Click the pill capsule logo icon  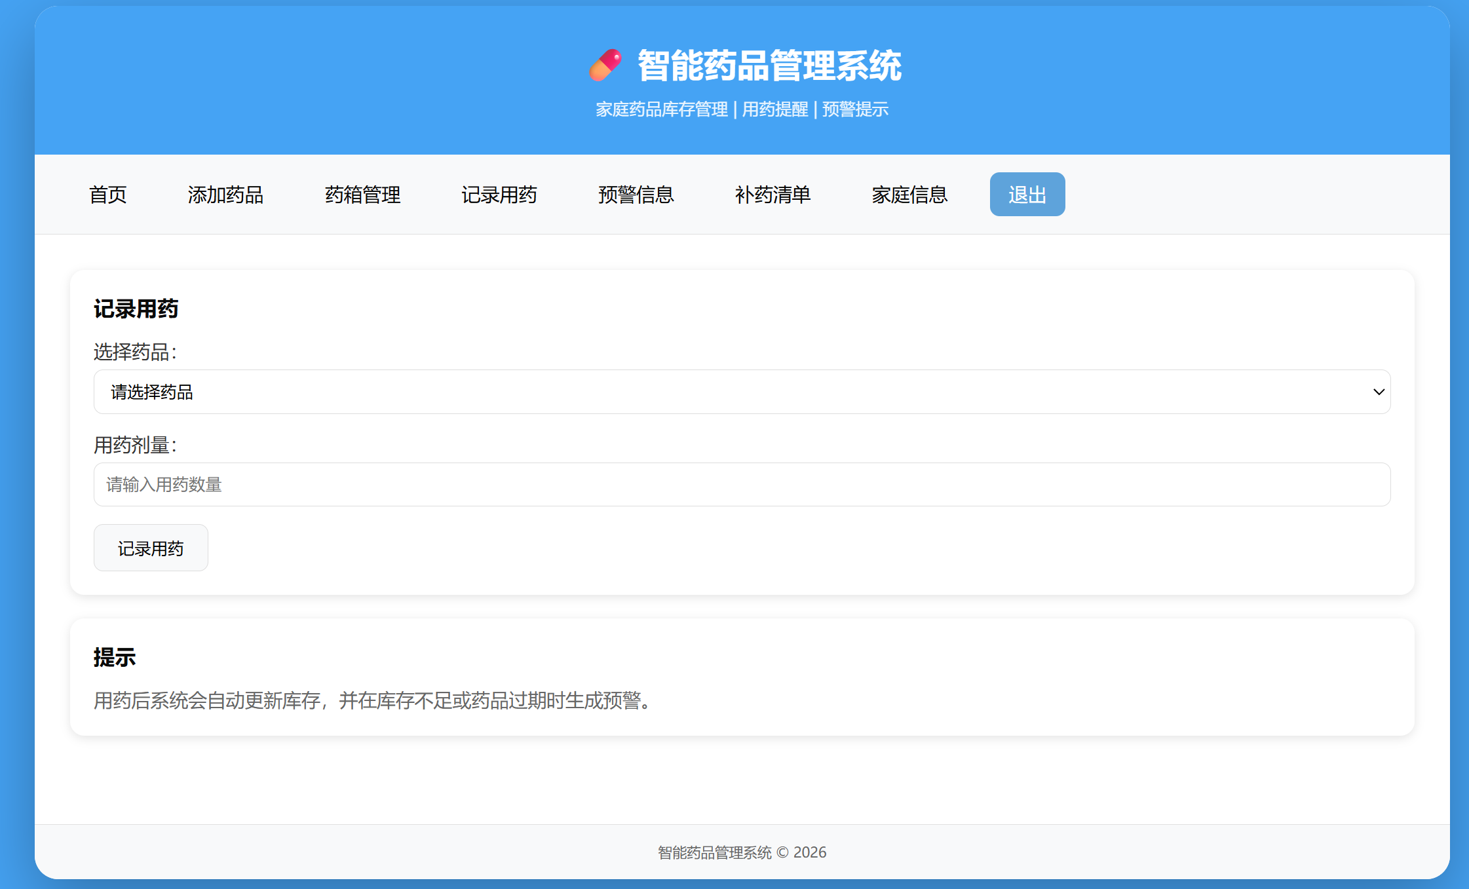click(605, 66)
